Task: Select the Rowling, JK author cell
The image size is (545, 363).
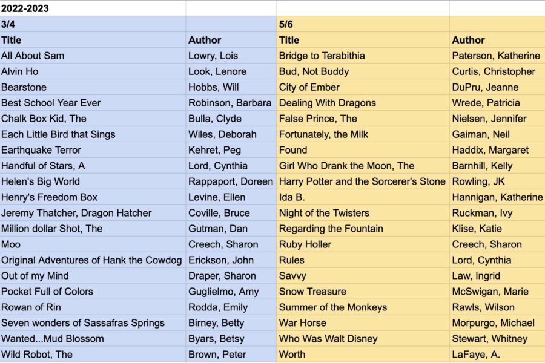Action: click(x=497, y=181)
